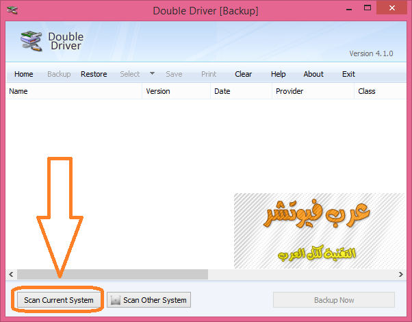Click the Select toolbar item
412x322 pixels.
tap(130, 74)
